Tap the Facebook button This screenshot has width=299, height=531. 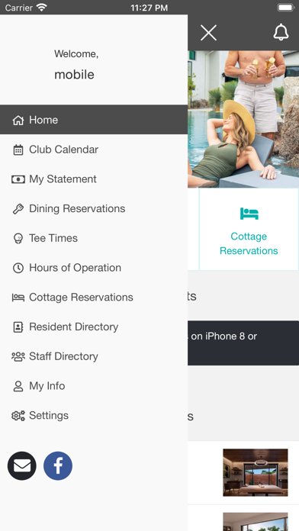58,466
